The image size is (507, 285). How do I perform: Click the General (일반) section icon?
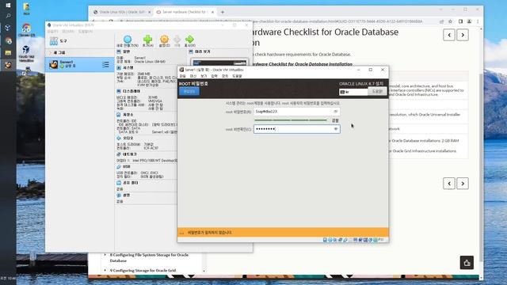(x=119, y=51)
